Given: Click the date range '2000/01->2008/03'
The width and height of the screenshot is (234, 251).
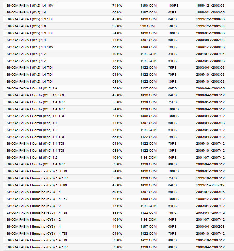Looking at the screenshot, I should [x=210, y=33].
